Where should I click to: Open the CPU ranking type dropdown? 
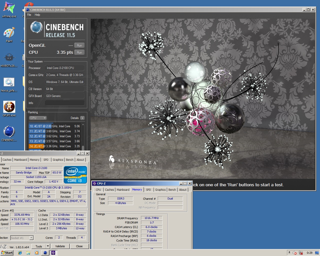38,118
